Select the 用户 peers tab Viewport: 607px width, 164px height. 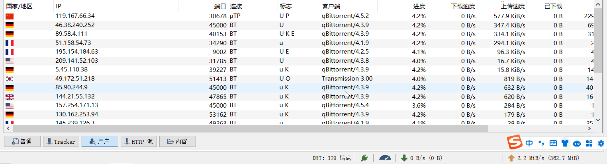click(x=100, y=141)
